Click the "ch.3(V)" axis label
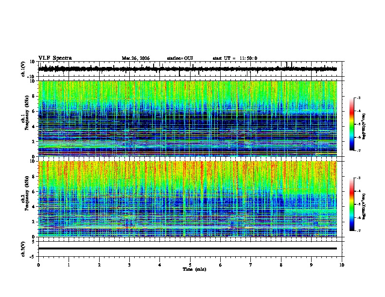The height and width of the screenshot is (297, 385). click(x=23, y=249)
